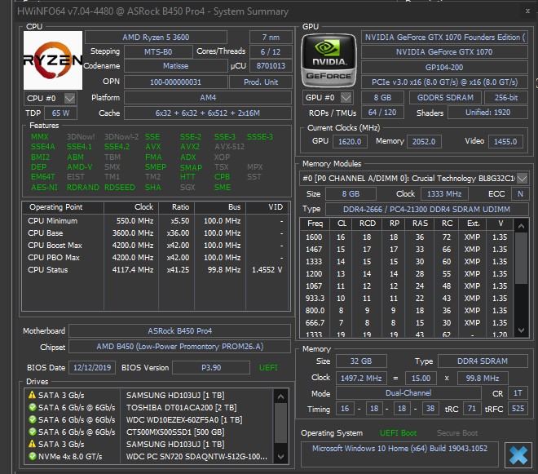Click the RDSEED feature label
Viewport: 538px width, 474px height.
pyautogui.click(x=119, y=188)
